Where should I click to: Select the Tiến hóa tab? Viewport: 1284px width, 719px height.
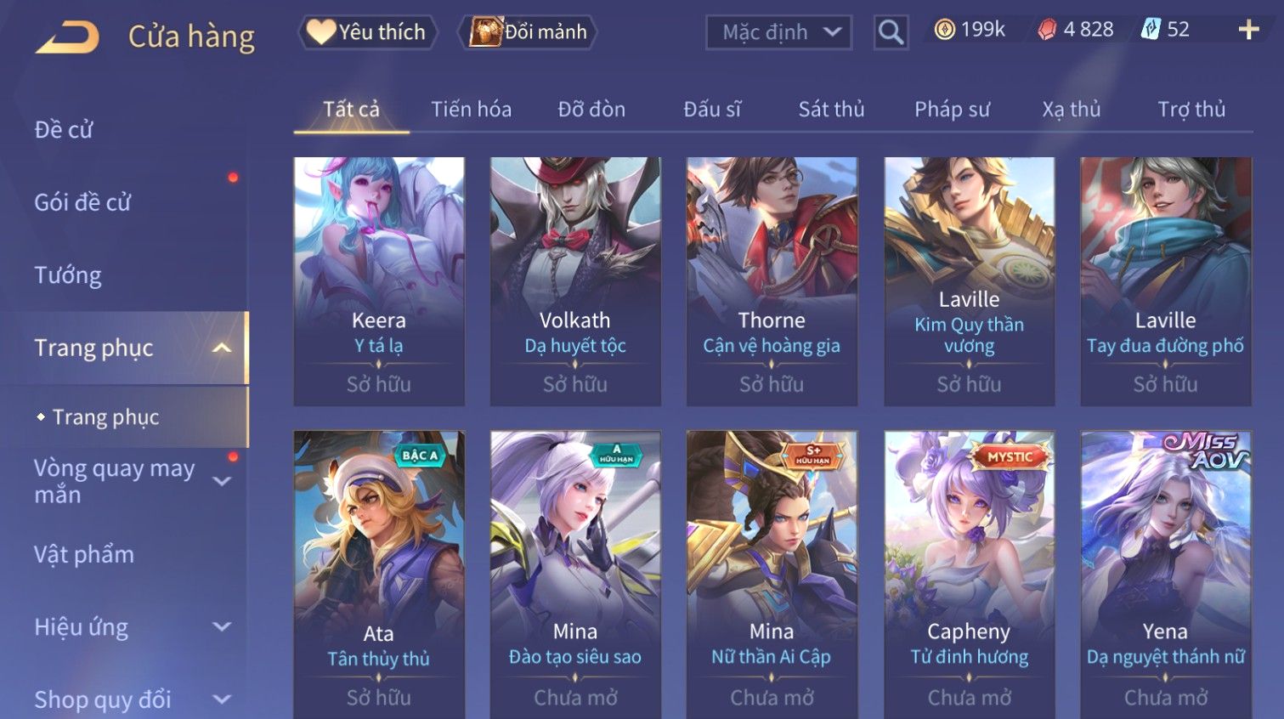471,110
